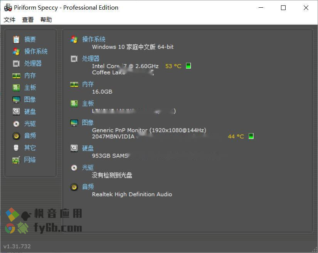Click the 内存 heading link in summary
The height and width of the screenshot is (253, 318).
(x=88, y=84)
